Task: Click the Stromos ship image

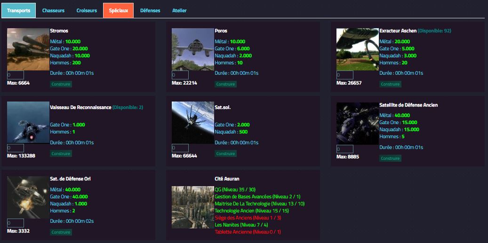Action: tap(28, 49)
